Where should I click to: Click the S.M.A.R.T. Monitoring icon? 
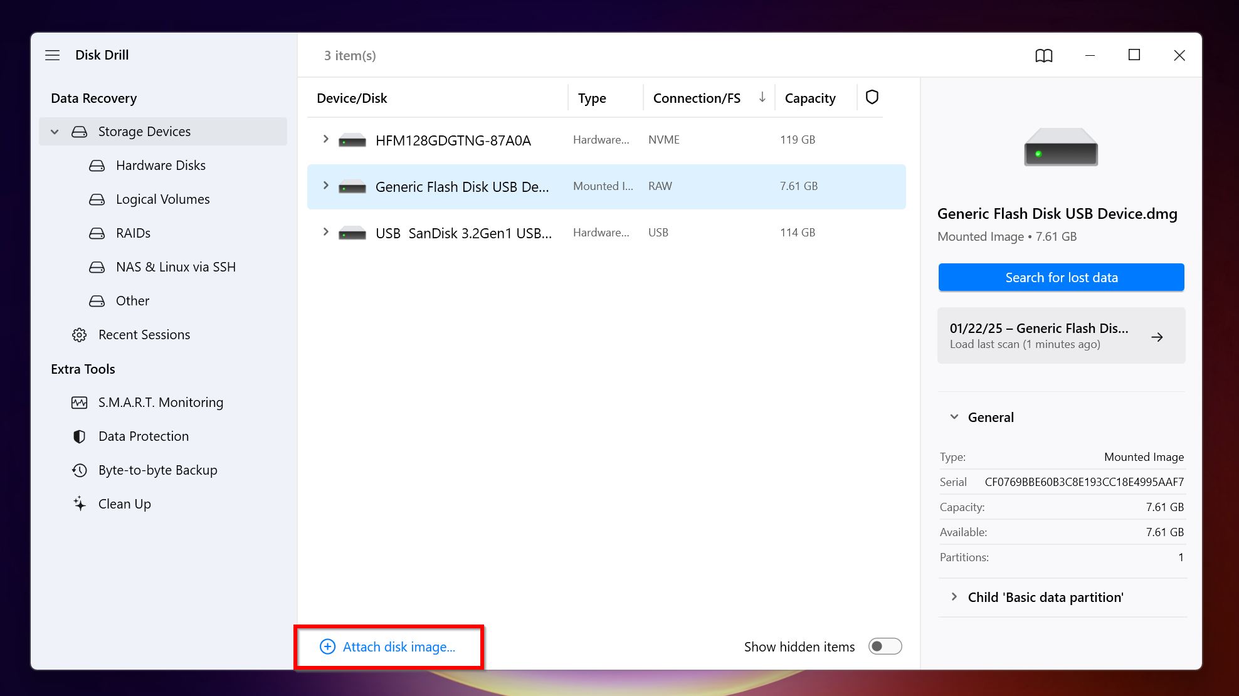pyautogui.click(x=80, y=403)
